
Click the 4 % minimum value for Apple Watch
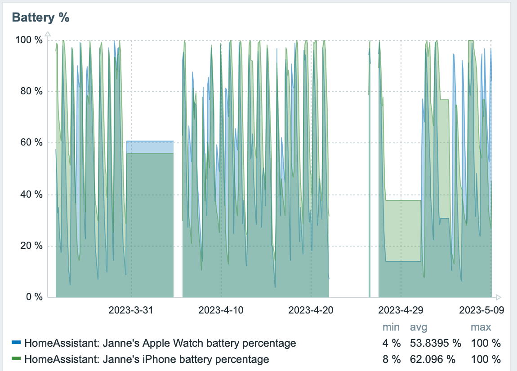point(391,344)
